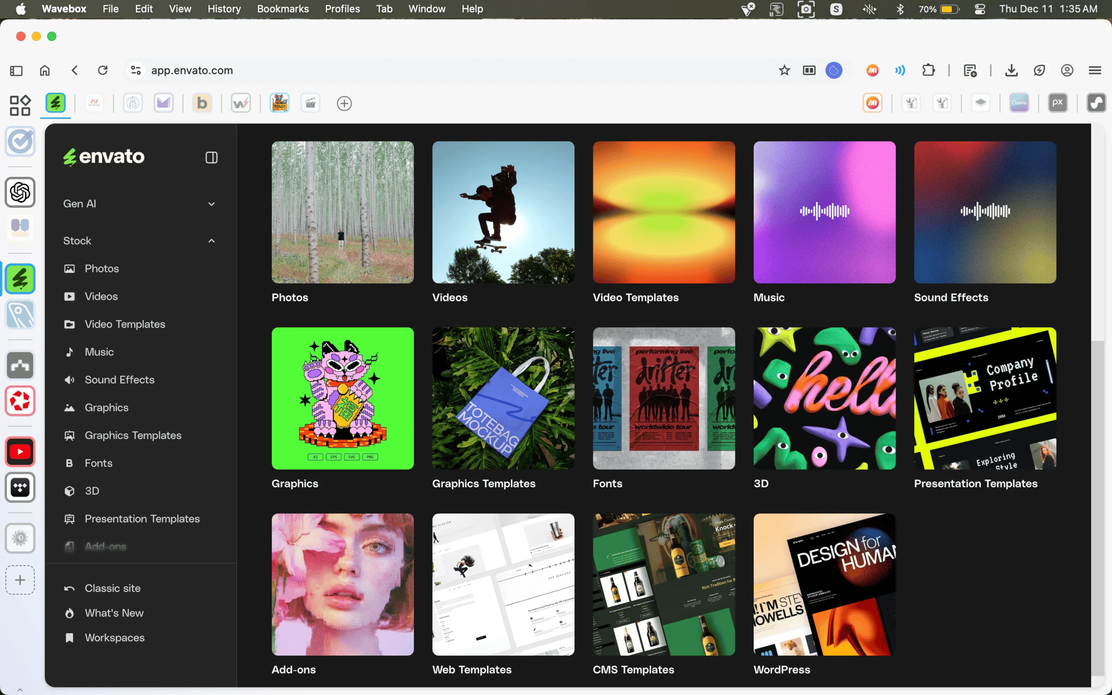Click the ChatGPT app icon
The width and height of the screenshot is (1112, 695).
[x=20, y=192]
